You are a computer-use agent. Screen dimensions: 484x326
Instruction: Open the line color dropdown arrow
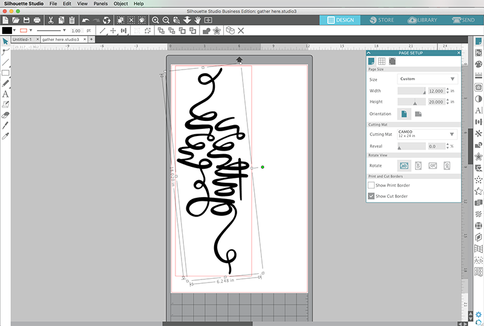pyautogui.click(x=31, y=30)
